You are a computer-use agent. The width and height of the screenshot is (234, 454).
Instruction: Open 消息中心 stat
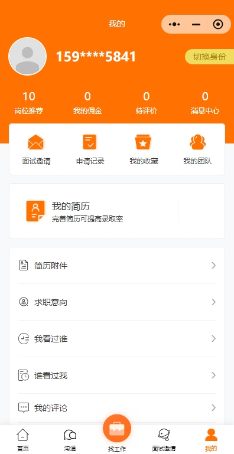[x=205, y=103]
